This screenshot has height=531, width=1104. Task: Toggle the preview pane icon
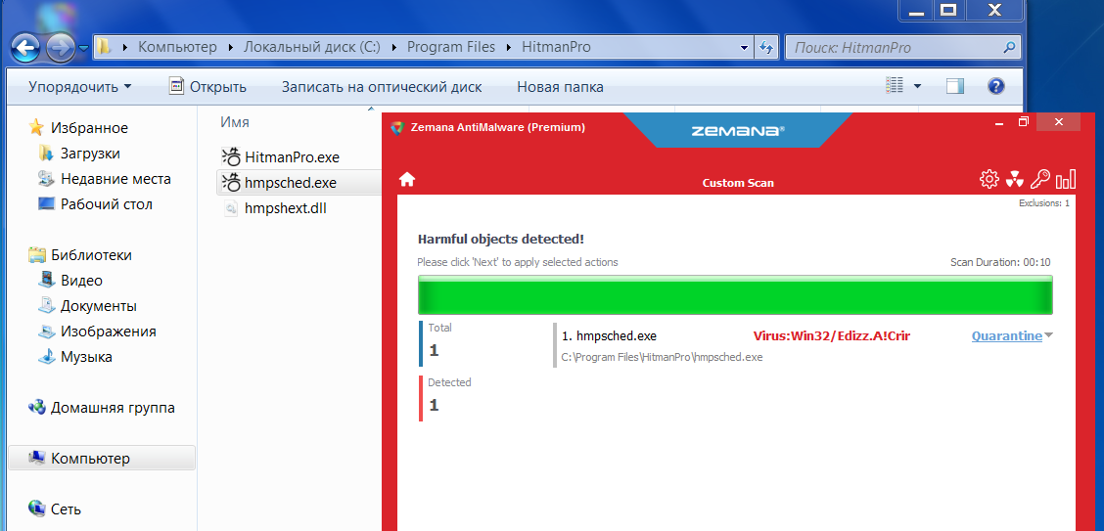(954, 86)
